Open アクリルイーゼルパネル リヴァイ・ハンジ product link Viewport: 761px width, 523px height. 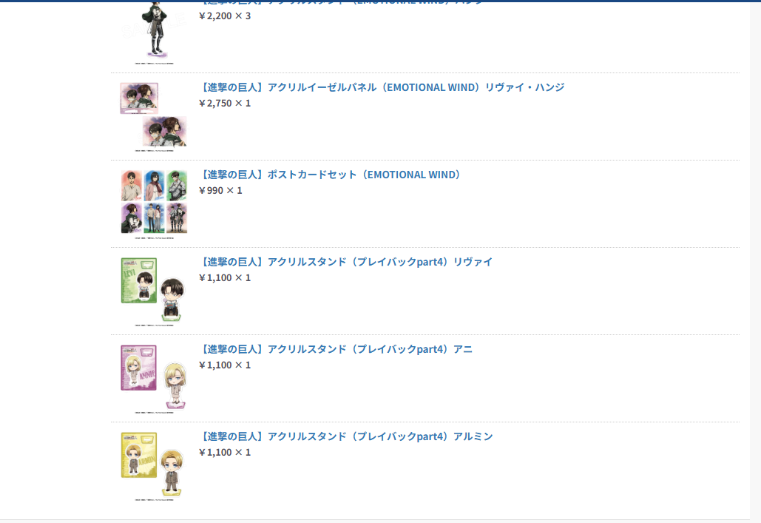click(x=382, y=87)
